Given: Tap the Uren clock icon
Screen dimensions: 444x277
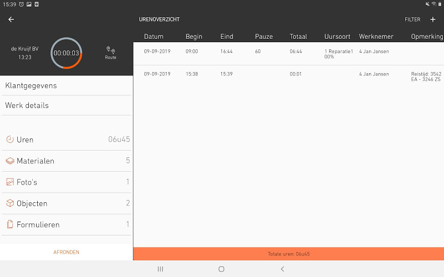Looking at the screenshot, I should (10, 140).
